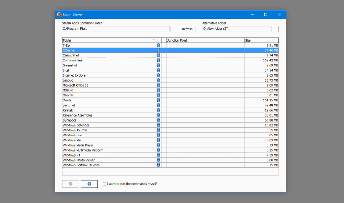Click the Steam Apps Common Folder path field
Screen dimensions: 344x203
click(116, 29)
